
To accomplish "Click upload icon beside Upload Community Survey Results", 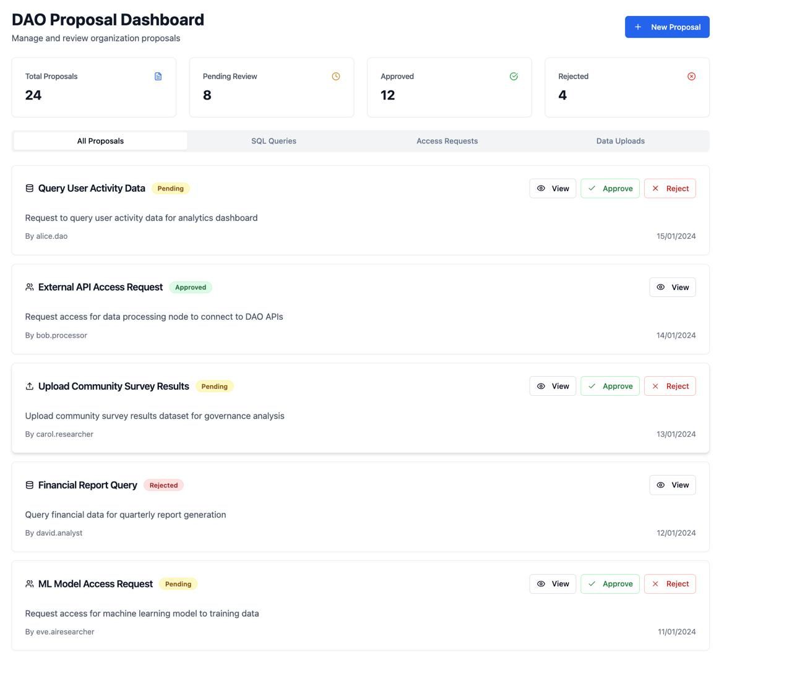I will (29, 387).
